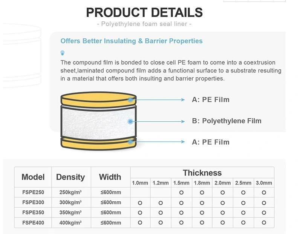Select the FSPE400 circle under 3.0mm
The width and height of the screenshot is (300, 234).
coord(264,223)
